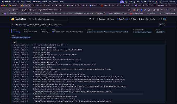This screenshot has height=104, width=177.
Task: Open the openthese bookmark folder
Action: coord(46,13)
